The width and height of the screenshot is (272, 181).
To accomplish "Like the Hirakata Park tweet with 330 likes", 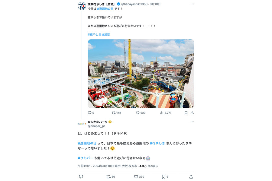I will point(136,177).
